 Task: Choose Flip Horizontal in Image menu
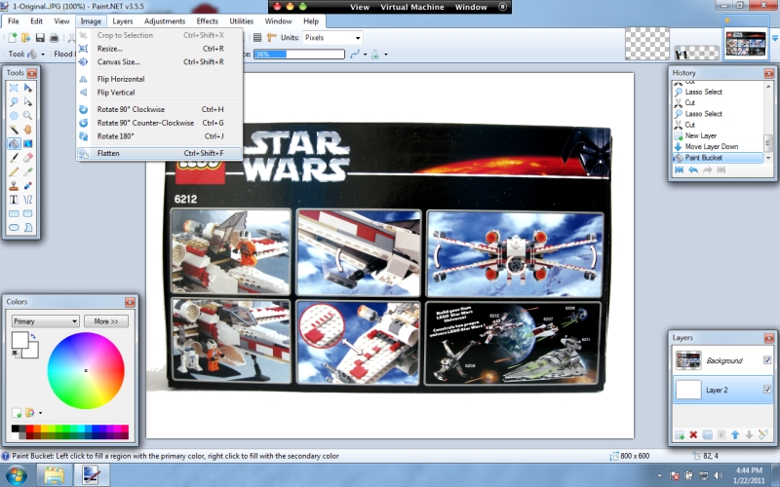[159, 79]
